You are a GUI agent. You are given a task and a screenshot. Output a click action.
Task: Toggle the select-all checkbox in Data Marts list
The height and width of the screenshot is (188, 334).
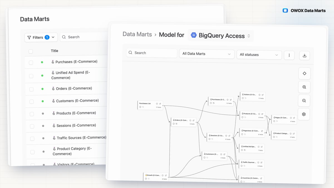click(x=31, y=51)
